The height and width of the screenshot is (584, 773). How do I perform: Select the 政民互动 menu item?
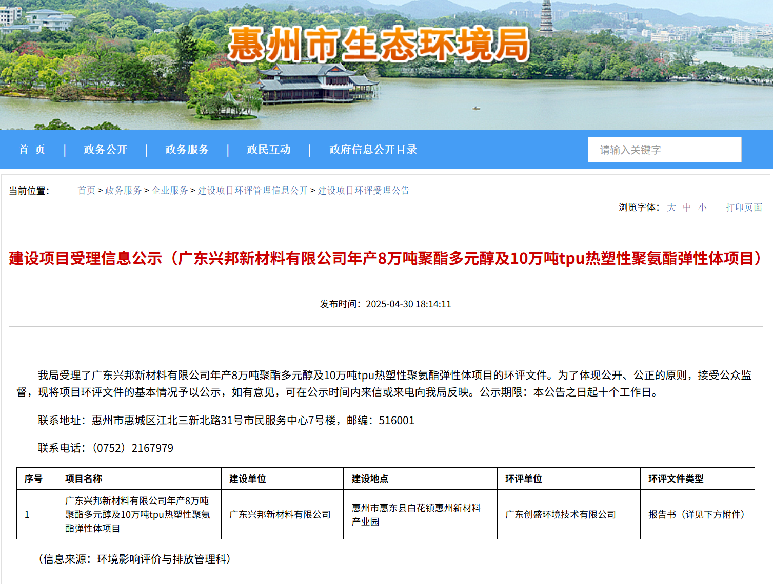(269, 150)
